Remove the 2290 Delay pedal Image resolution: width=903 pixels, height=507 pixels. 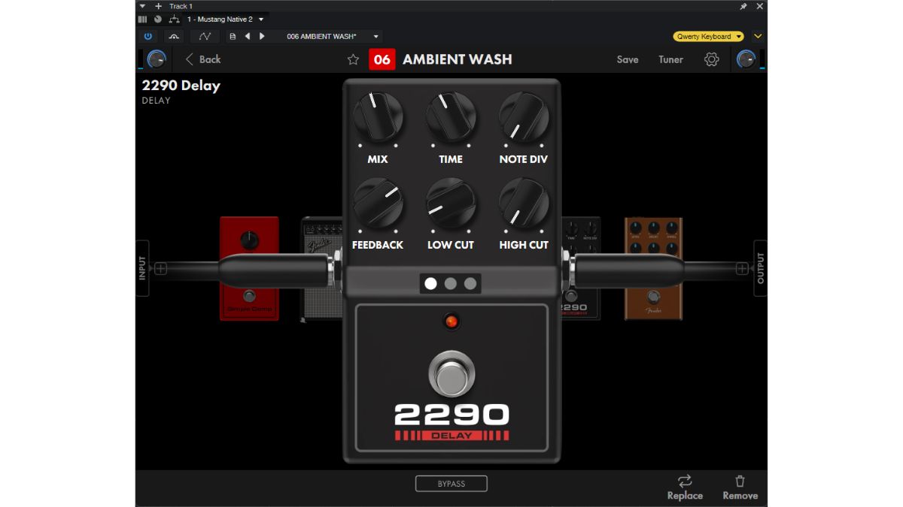point(740,486)
